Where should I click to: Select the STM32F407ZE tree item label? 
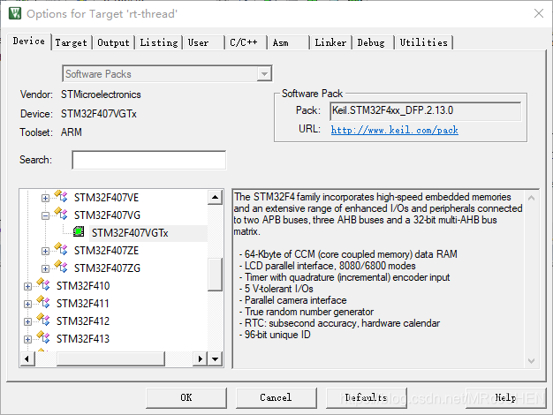click(106, 251)
